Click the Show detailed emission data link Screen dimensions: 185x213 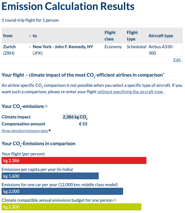[25, 131]
